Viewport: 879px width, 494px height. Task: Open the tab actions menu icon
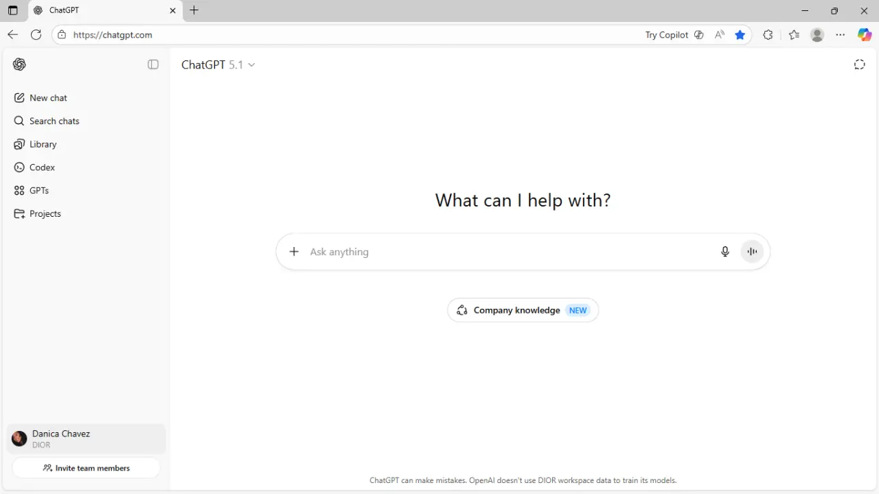tap(12, 10)
